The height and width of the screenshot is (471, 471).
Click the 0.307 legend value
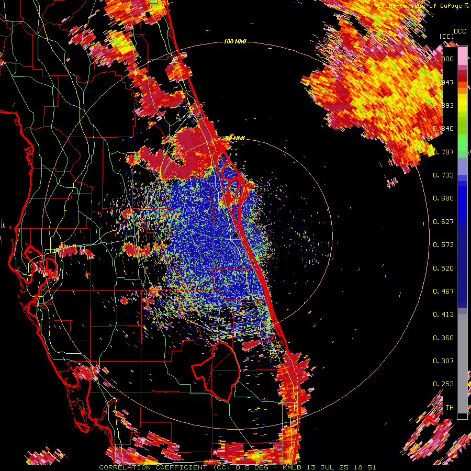point(443,361)
